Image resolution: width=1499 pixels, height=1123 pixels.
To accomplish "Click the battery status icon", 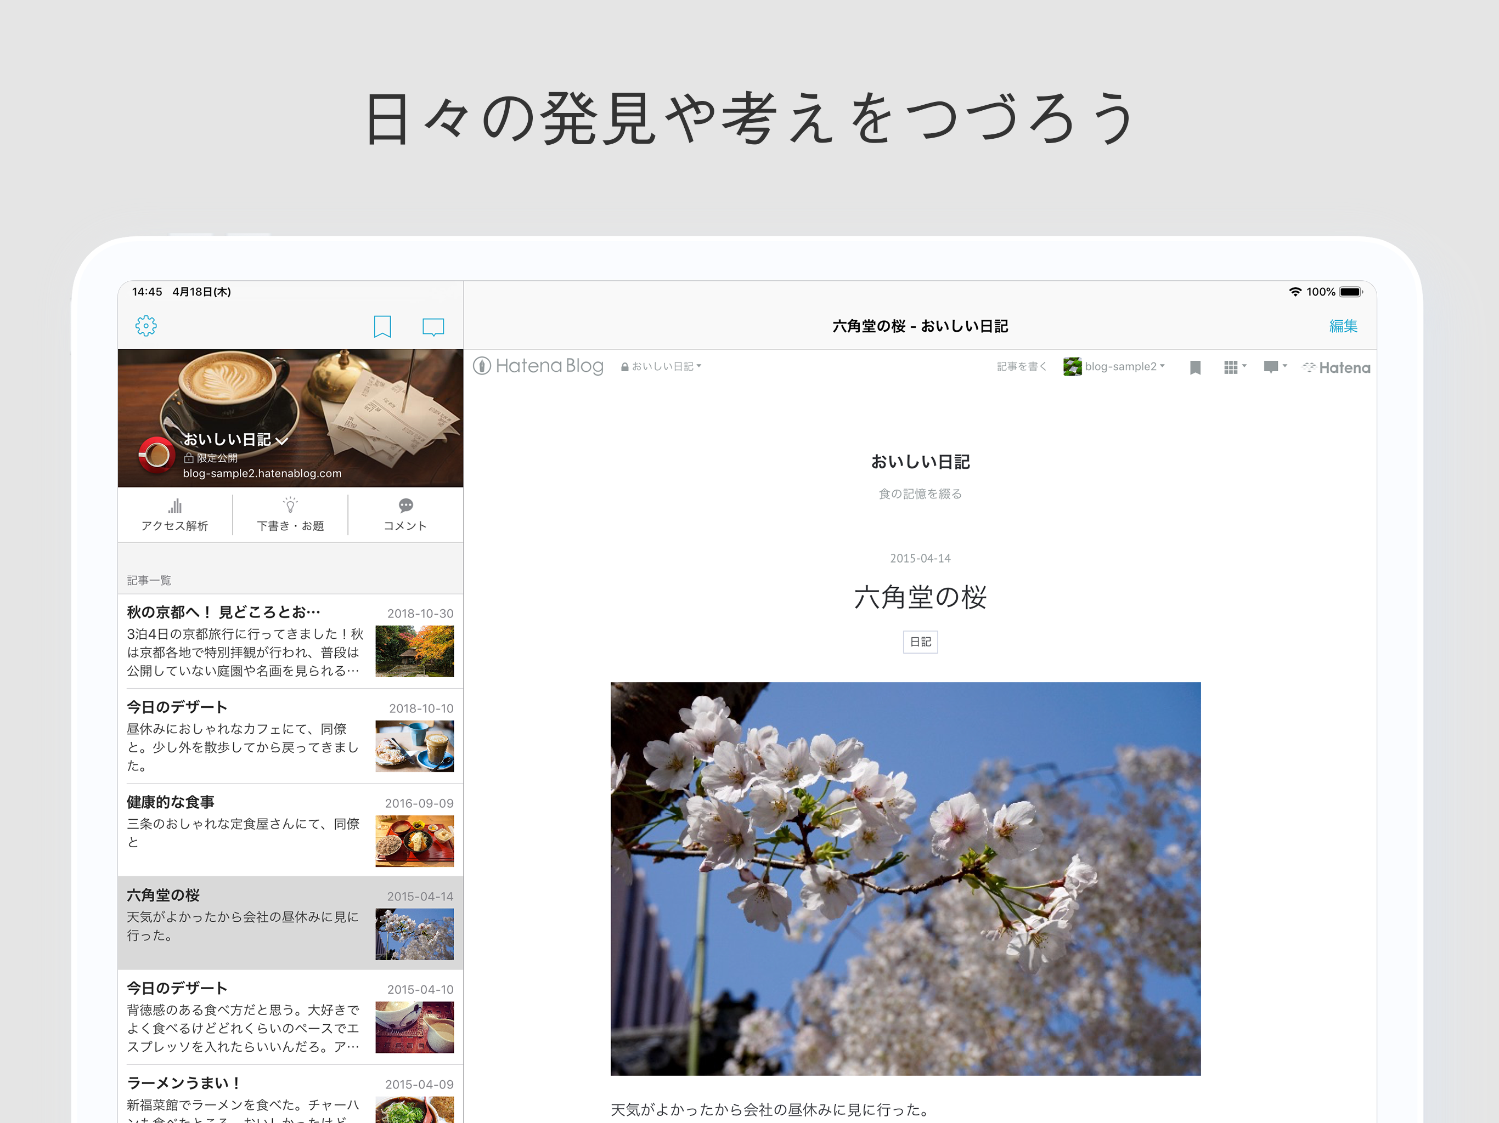I will pos(1351,292).
